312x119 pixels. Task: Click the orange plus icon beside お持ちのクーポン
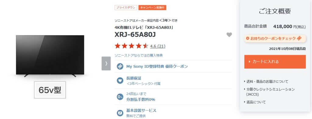[247, 38]
